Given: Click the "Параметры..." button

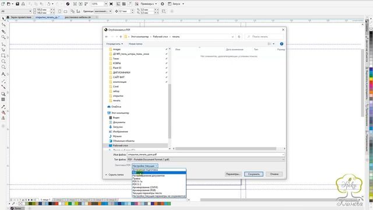Looking at the screenshot, I should coord(233,174).
